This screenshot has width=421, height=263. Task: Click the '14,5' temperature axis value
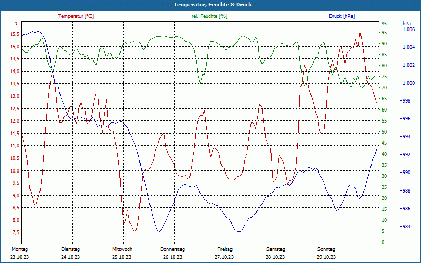[x=15, y=59]
